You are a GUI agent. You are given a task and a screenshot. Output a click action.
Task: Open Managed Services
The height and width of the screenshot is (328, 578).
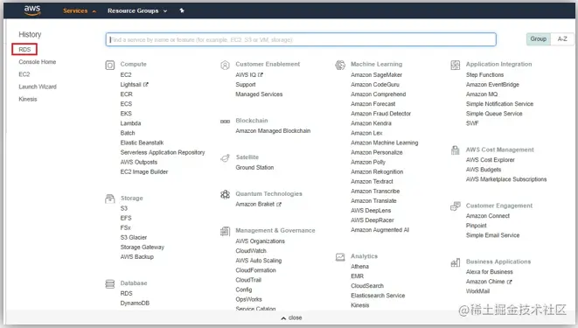click(259, 94)
